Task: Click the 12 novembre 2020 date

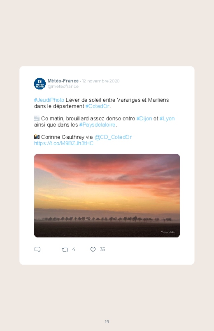Action: (x=101, y=81)
